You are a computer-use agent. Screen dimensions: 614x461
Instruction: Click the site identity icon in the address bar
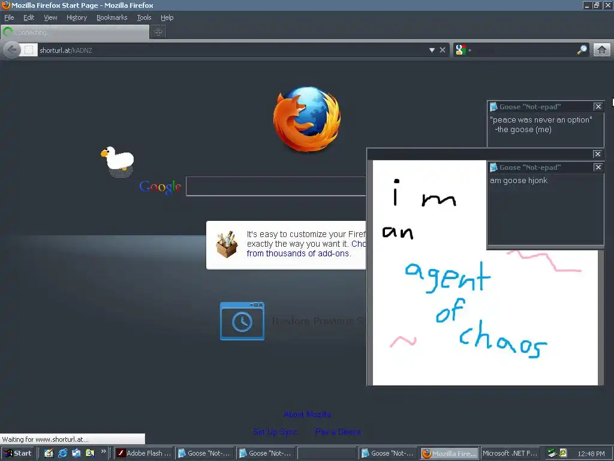pyautogui.click(x=29, y=50)
